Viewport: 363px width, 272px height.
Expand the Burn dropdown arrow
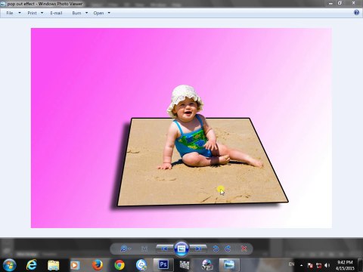(86, 13)
